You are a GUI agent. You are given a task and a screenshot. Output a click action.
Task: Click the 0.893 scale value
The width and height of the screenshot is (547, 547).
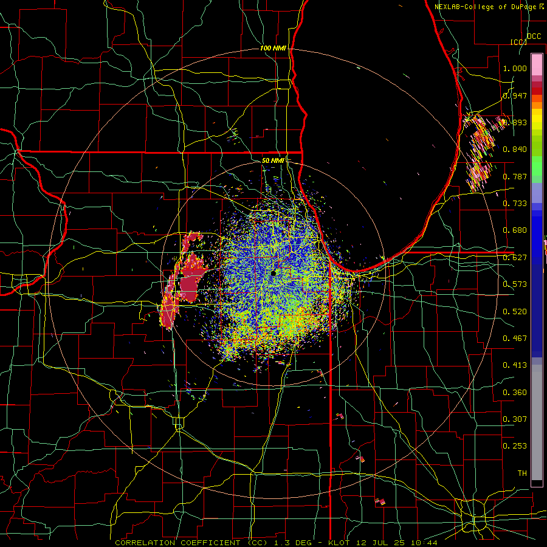(x=515, y=122)
